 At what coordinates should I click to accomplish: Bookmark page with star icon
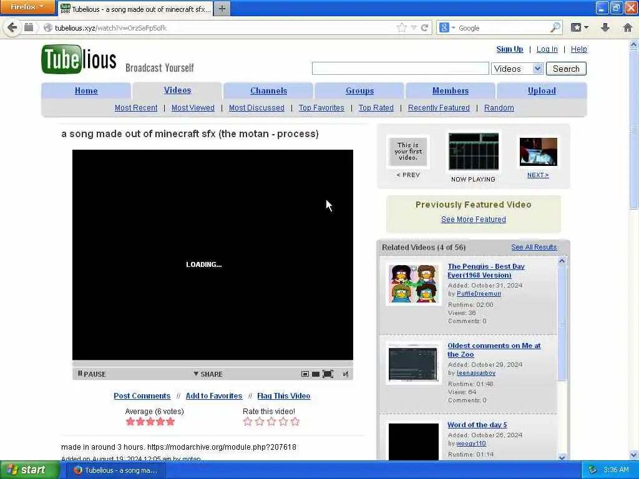click(401, 27)
